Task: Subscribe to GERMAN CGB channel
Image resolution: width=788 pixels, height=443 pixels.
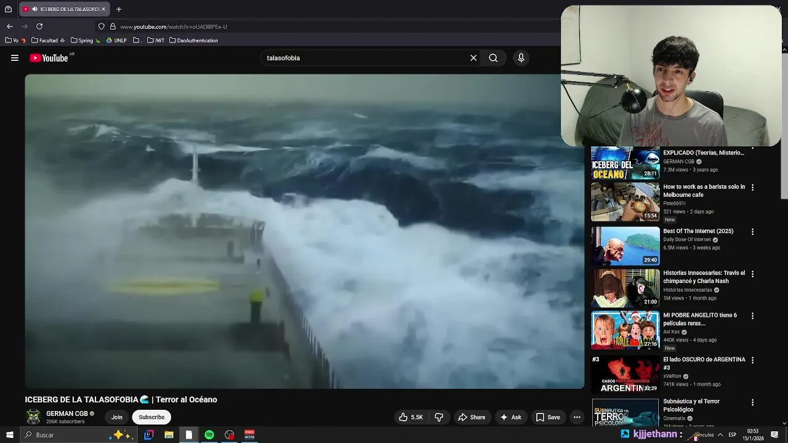Action: 151,417
